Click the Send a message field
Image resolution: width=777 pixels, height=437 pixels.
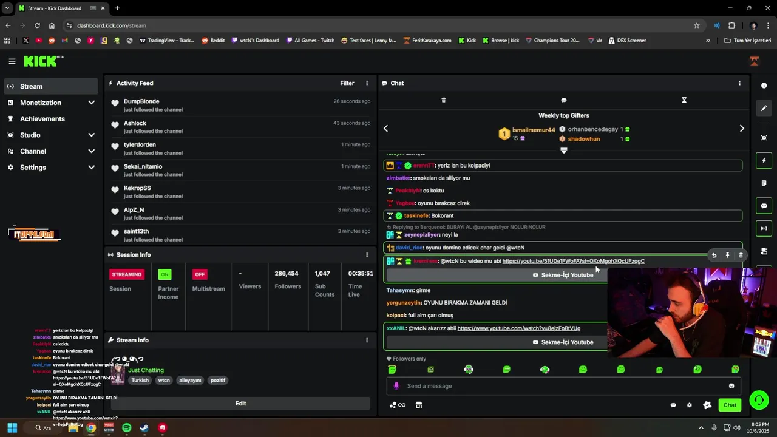[563, 386]
